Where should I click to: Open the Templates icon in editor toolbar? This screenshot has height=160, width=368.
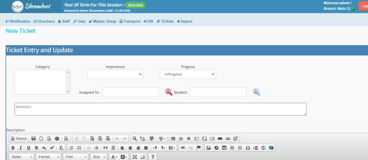(x=66, y=139)
